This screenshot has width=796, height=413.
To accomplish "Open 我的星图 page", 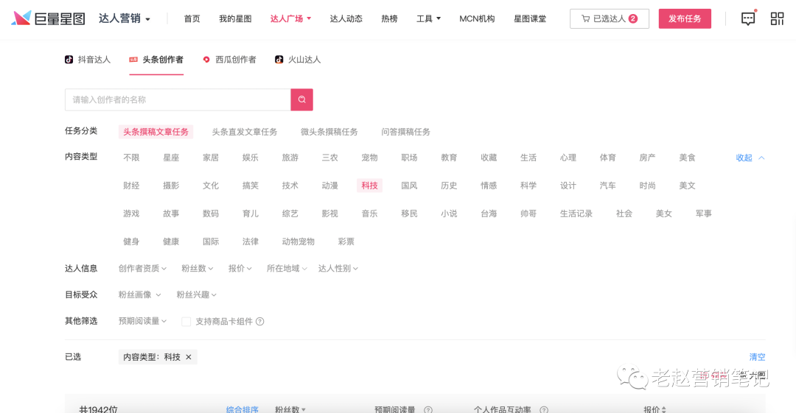I will 235,19.
